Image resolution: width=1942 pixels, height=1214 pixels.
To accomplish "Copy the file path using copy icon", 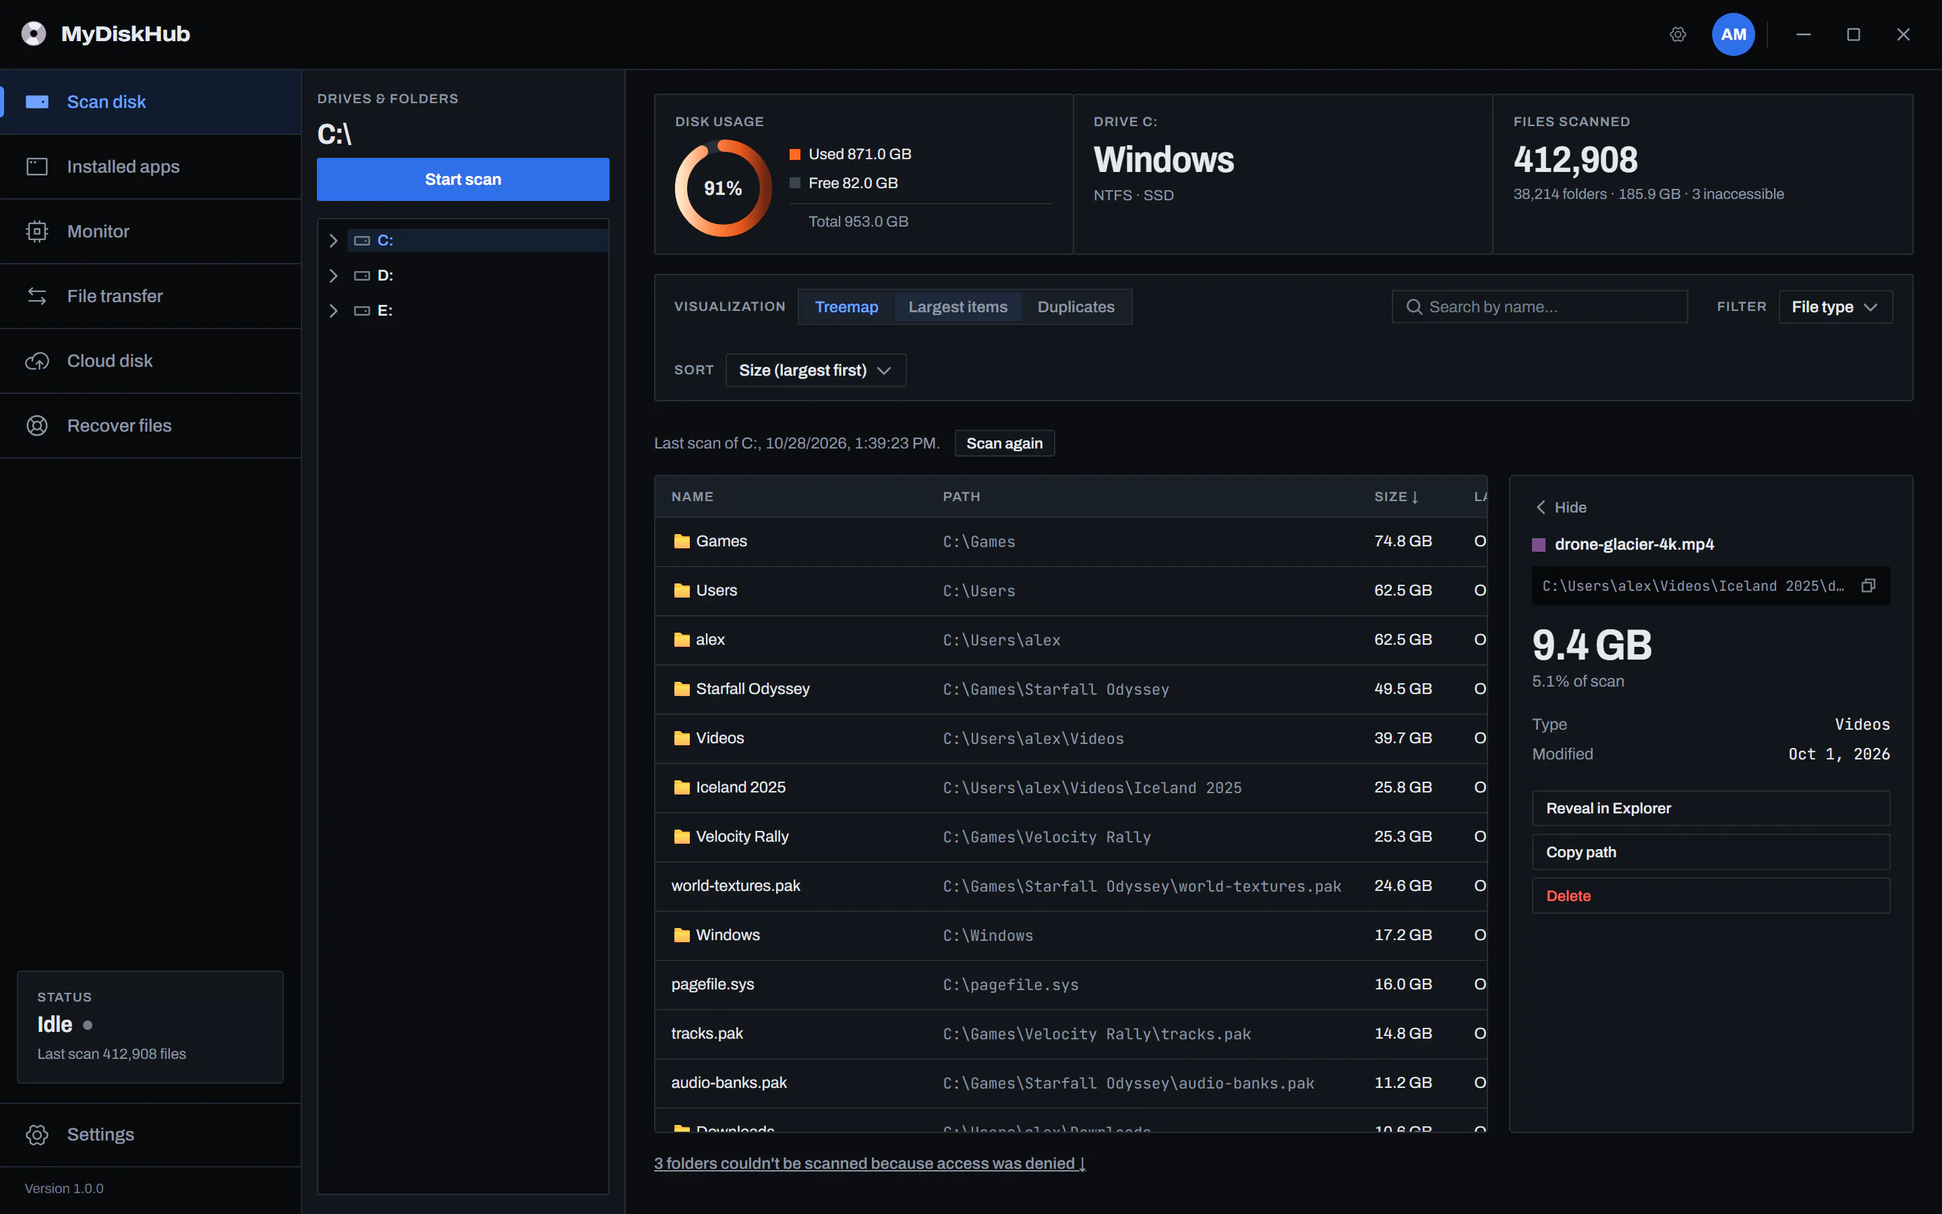I will point(1869,586).
